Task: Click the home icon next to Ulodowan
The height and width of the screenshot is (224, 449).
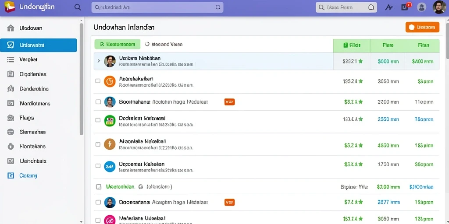Action: [11, 28]
